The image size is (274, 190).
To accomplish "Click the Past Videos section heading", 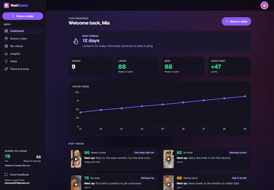I will click(76, 144).
